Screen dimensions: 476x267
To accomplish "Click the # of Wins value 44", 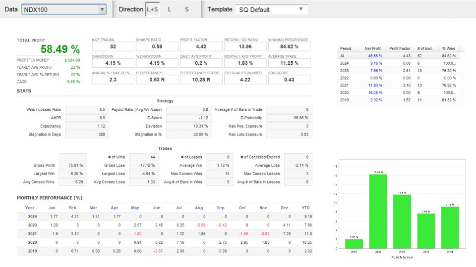I will point(144,157).
